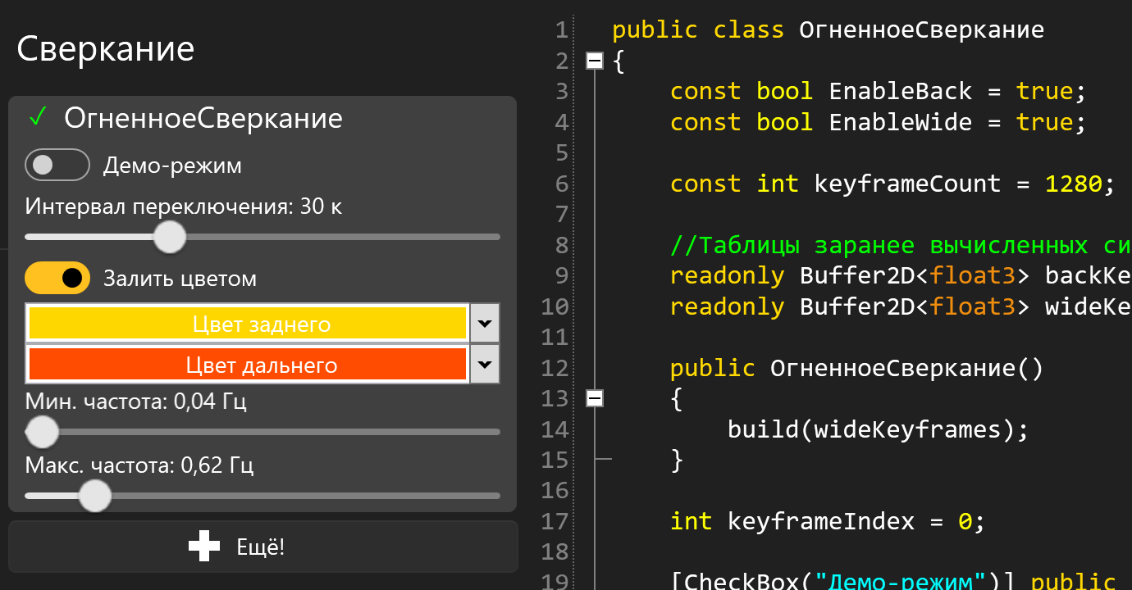Click the white plus icon
Image resolution: width=1132 pixels, height=590 pixels.
click(204, 547)
